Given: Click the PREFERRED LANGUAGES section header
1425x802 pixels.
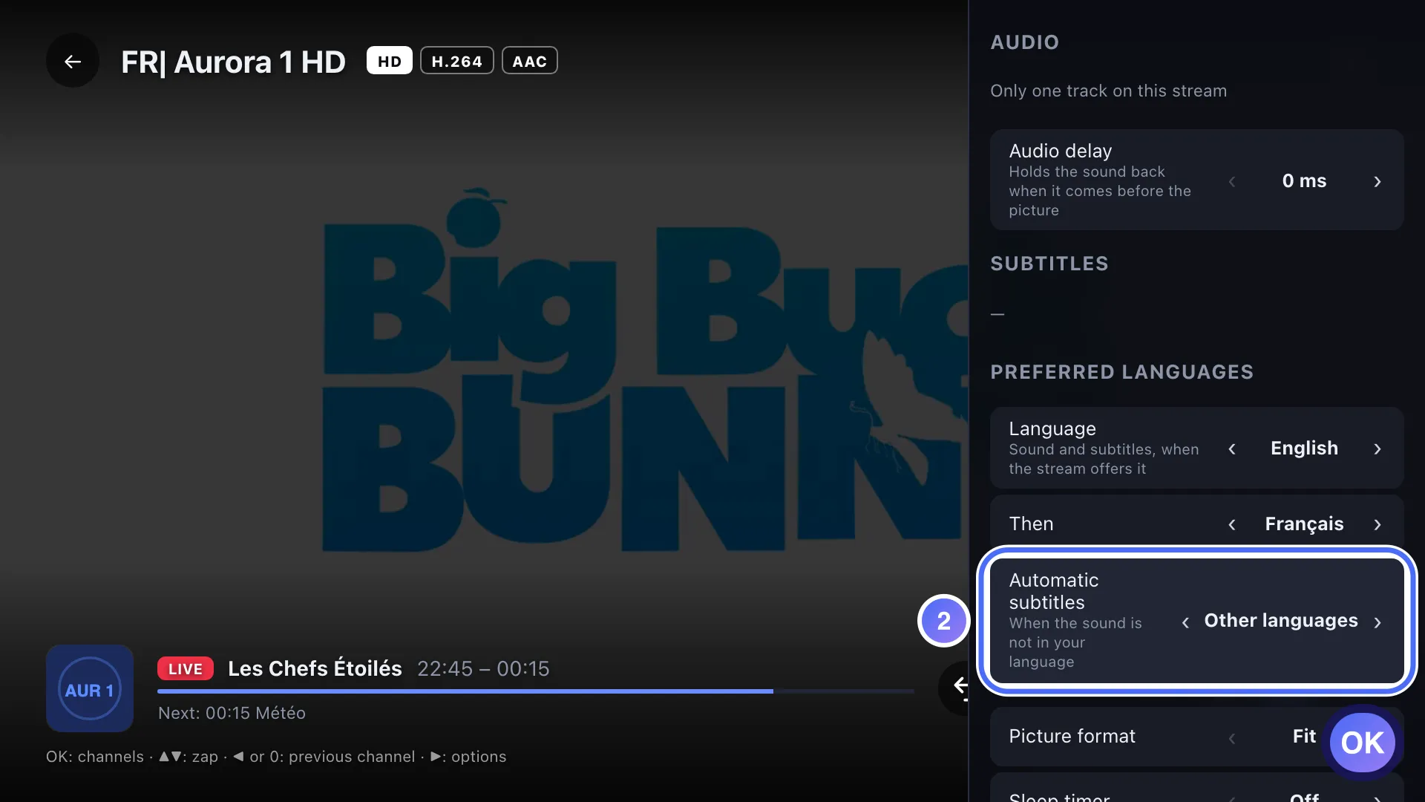Looking at the screenshot, I should (x=1121, y=372).
